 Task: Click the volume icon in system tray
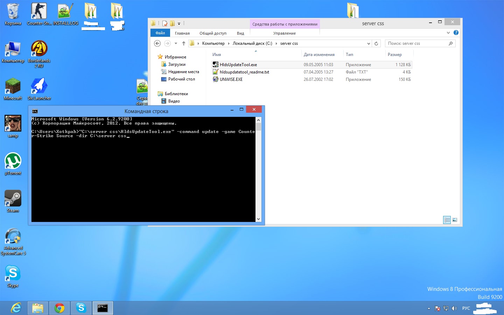click(x=454, y=308)
